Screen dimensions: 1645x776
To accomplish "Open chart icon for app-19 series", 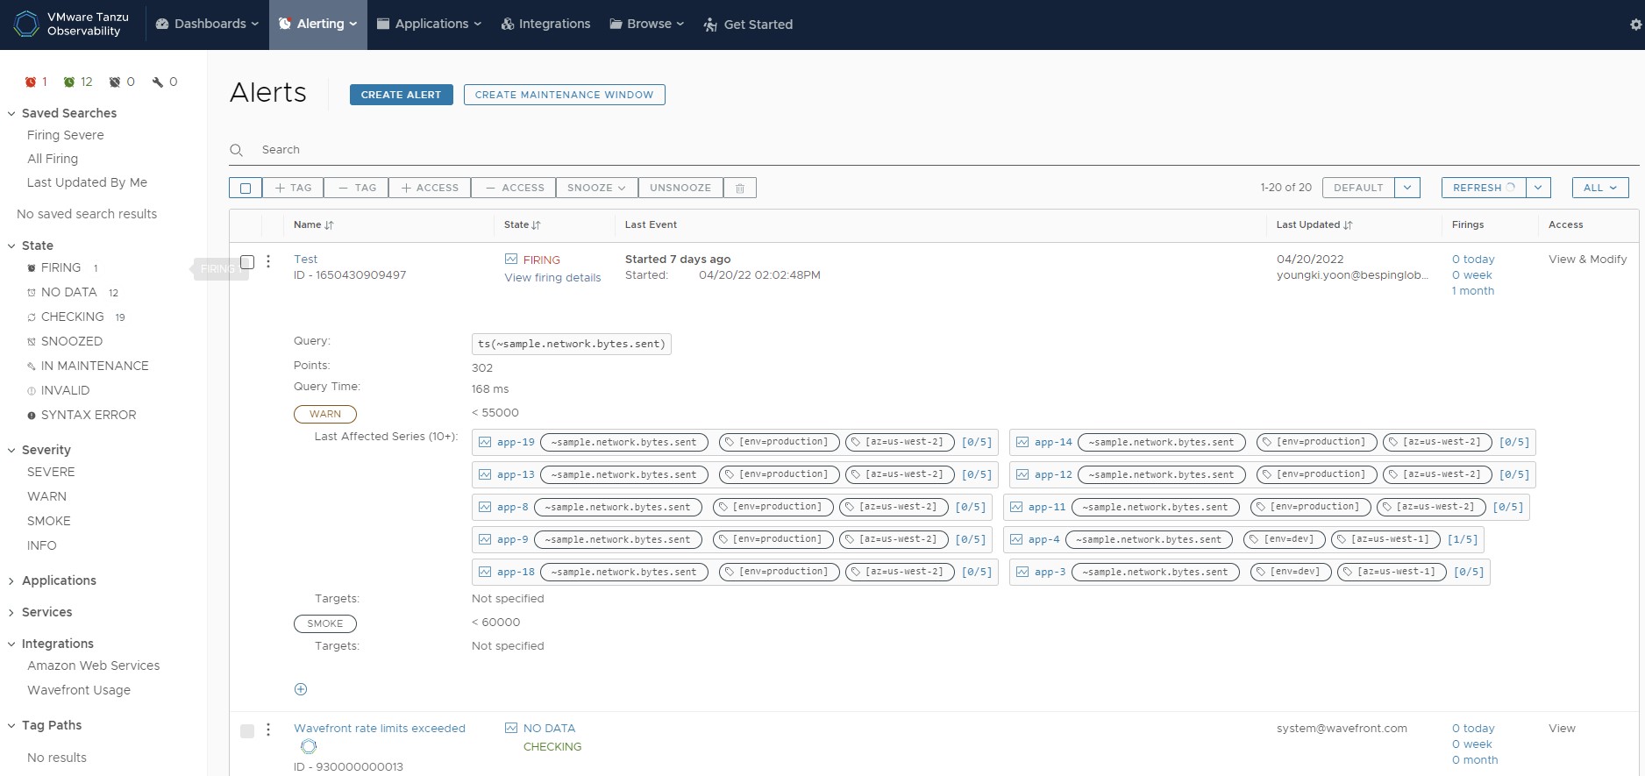I will 485,443.
